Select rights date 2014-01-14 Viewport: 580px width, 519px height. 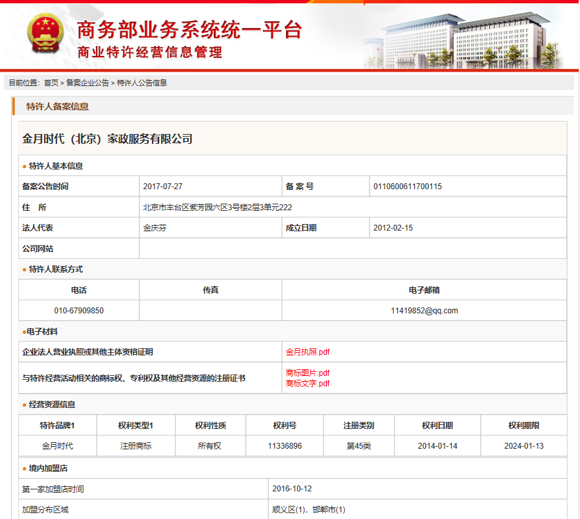tap(437, 446)
